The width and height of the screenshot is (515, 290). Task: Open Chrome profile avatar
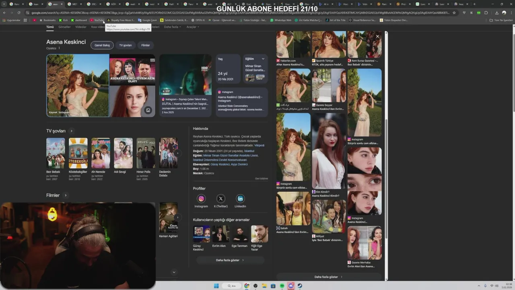504,12
